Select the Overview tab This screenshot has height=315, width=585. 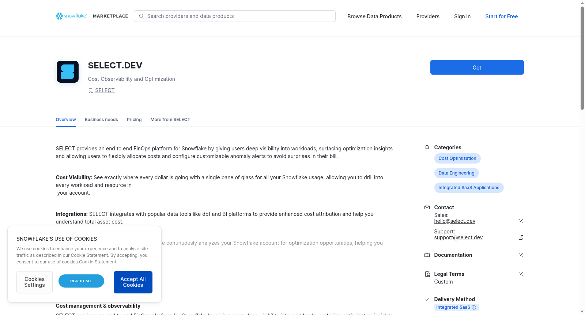point(66,120)
